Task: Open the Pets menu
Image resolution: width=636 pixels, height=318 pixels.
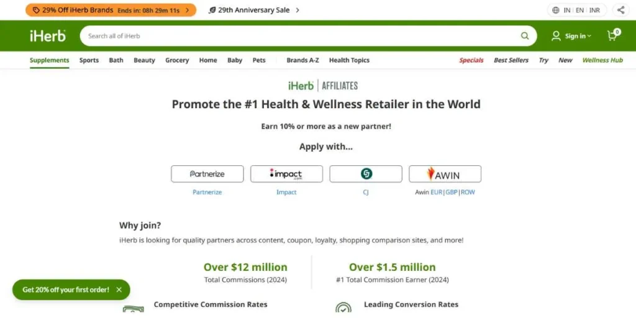Action: tap(259, 60)
